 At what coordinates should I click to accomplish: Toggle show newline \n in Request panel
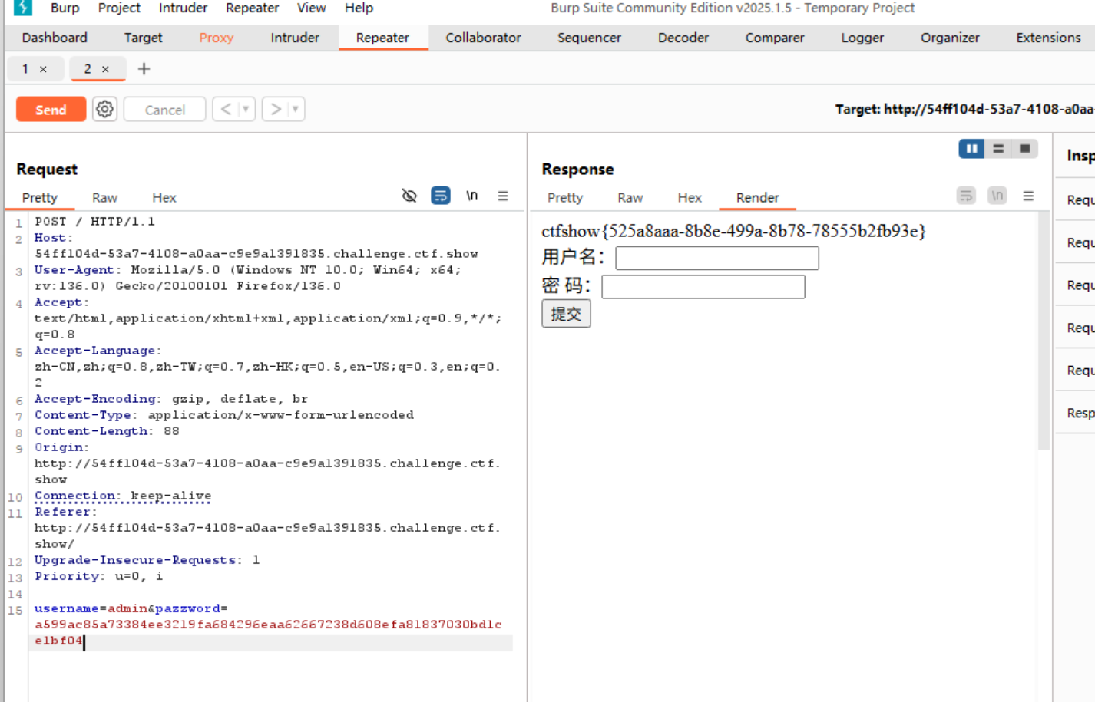point(471,196)
